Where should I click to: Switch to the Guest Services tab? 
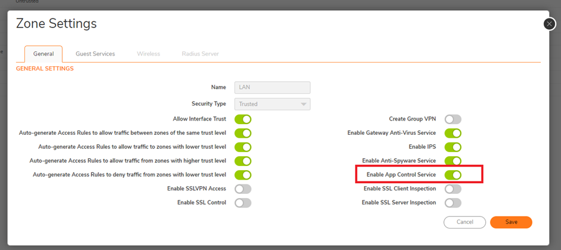pos(95,54)
